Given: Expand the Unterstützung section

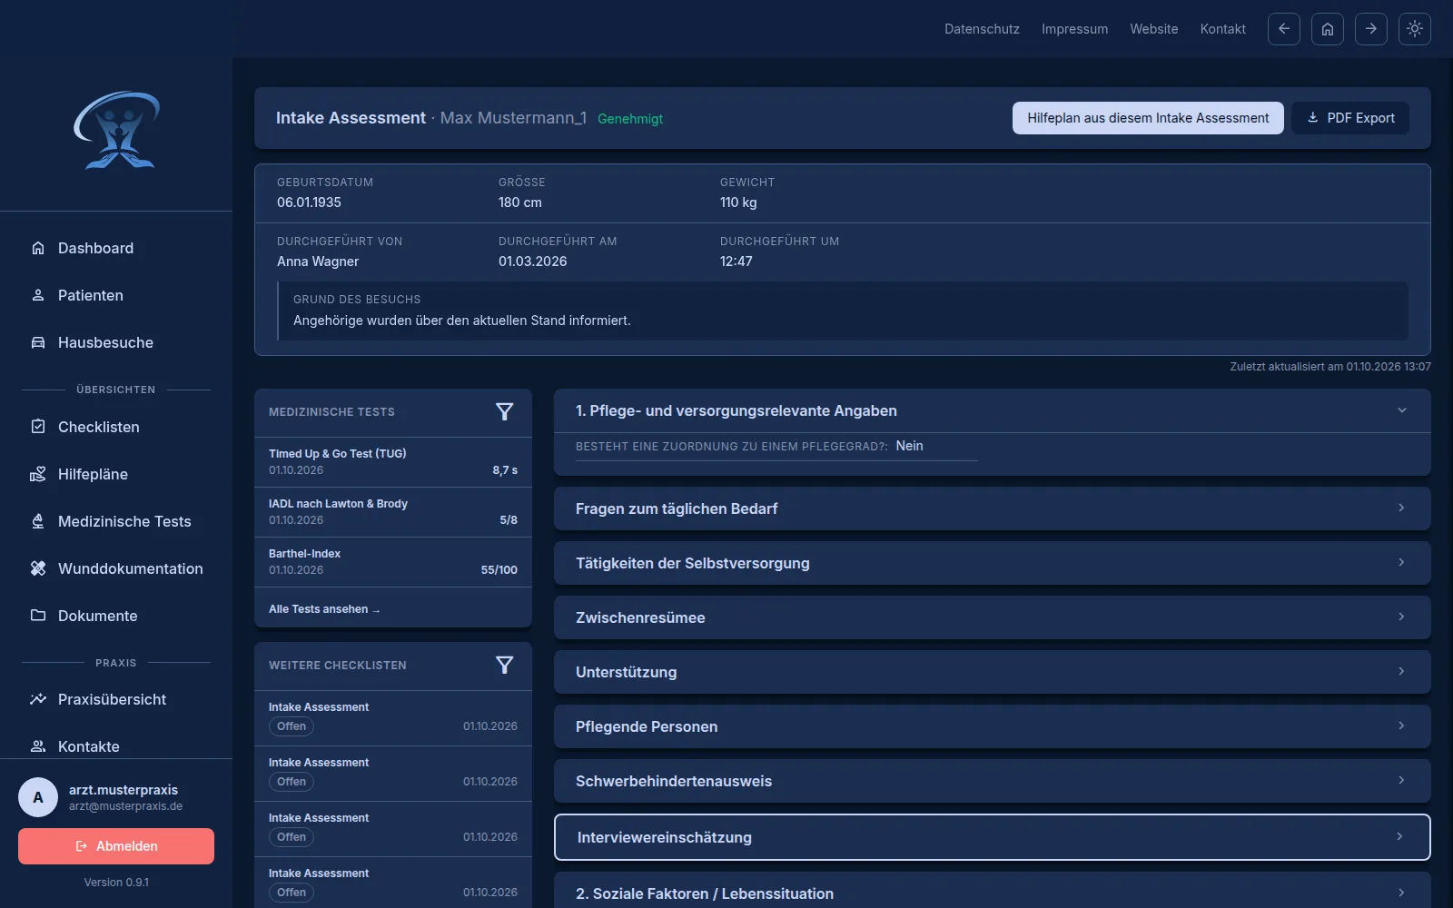Looking at the screenshot, I should click(x=993, y=672).
